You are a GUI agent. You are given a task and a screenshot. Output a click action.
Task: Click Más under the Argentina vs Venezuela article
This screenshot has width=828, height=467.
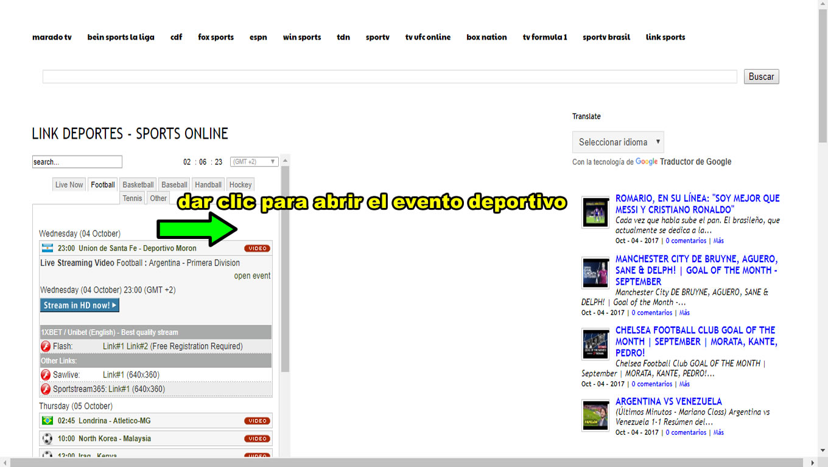719,433
